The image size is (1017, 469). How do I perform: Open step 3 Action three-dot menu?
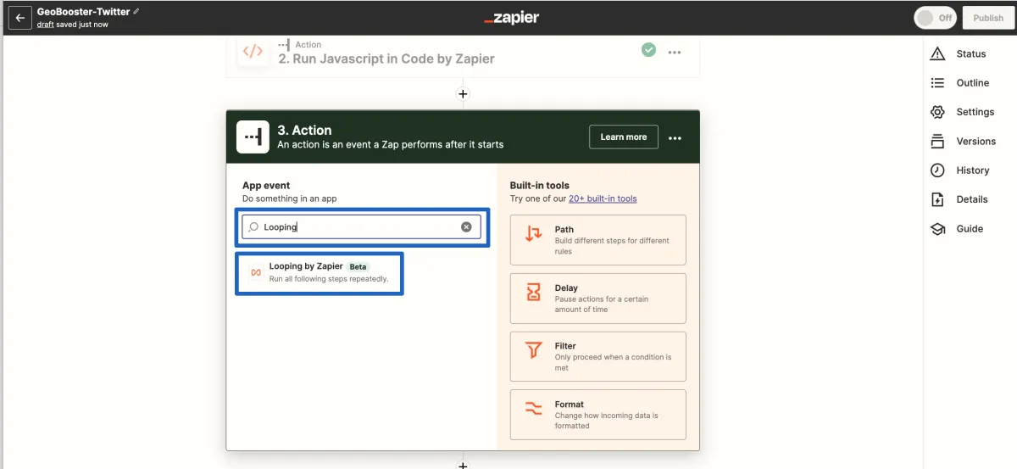pos(675,138)
